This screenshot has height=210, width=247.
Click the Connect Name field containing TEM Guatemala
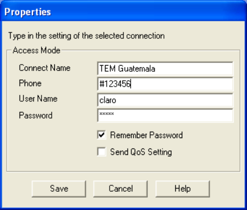[x=165, y=68]
